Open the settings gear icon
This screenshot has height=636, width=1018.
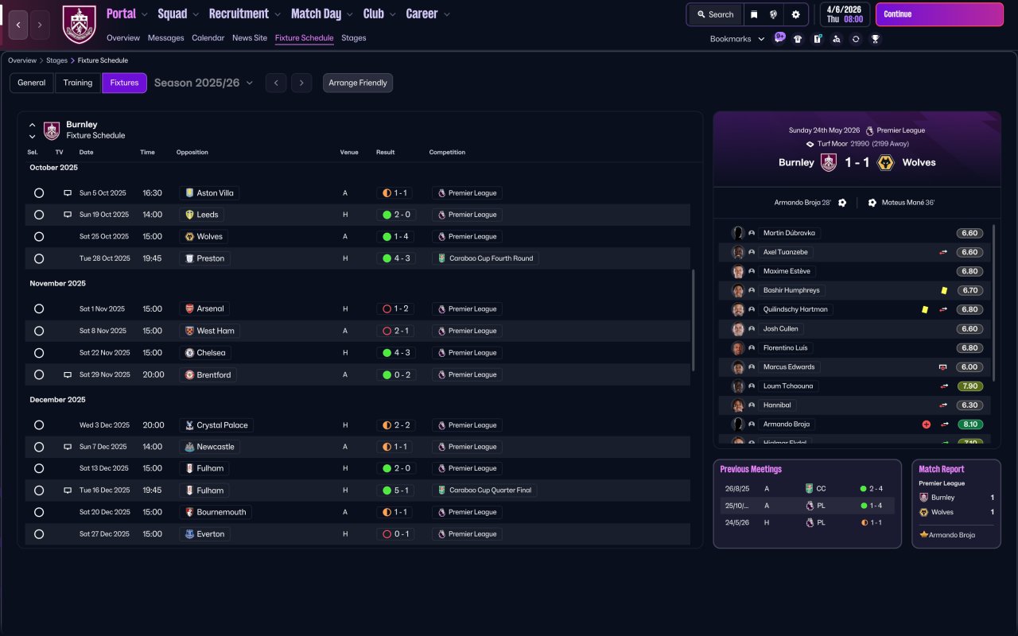coord(795,14)
